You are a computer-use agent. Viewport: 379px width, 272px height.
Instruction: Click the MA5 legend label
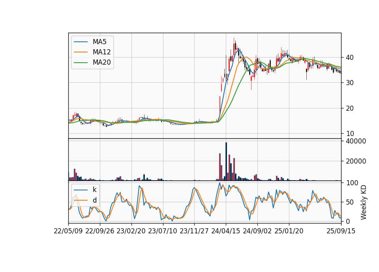tap(99, 42)
